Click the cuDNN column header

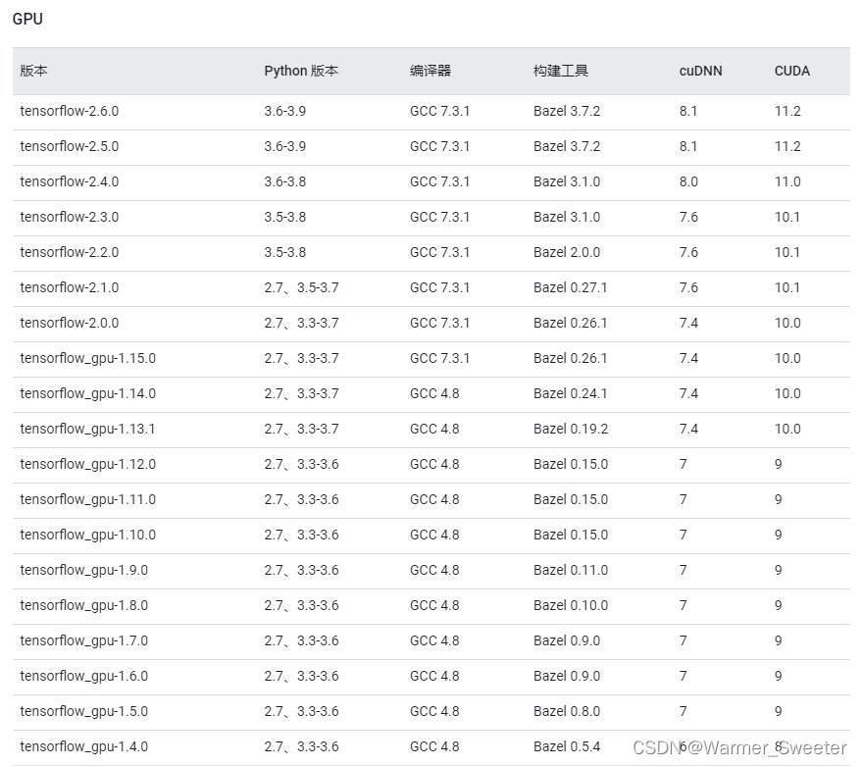pos(700,71)
